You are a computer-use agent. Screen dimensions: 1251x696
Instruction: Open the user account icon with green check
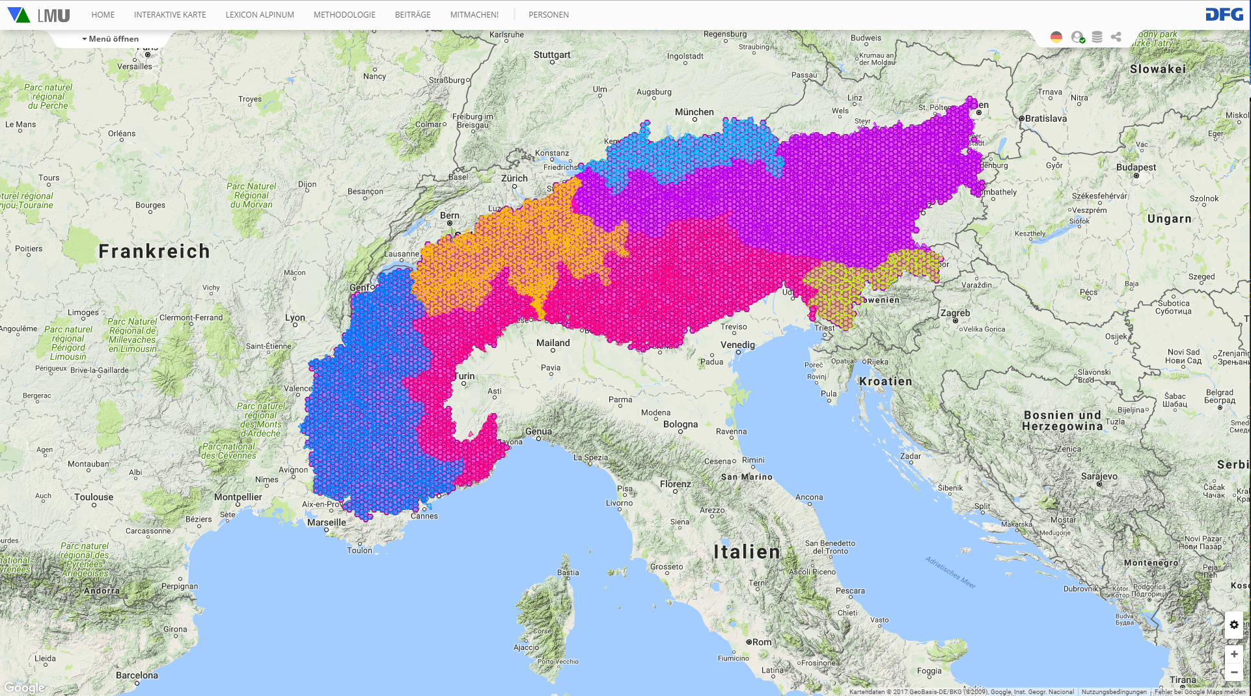pos(1077,37)
